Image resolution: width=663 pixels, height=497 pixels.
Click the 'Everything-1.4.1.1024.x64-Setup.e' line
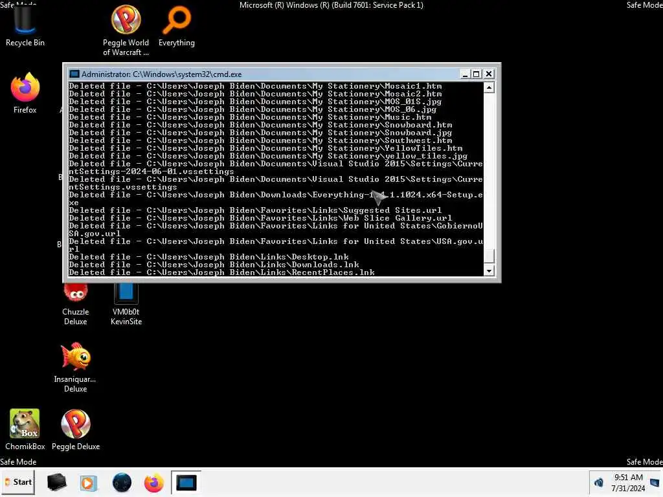tap(276, 195)
